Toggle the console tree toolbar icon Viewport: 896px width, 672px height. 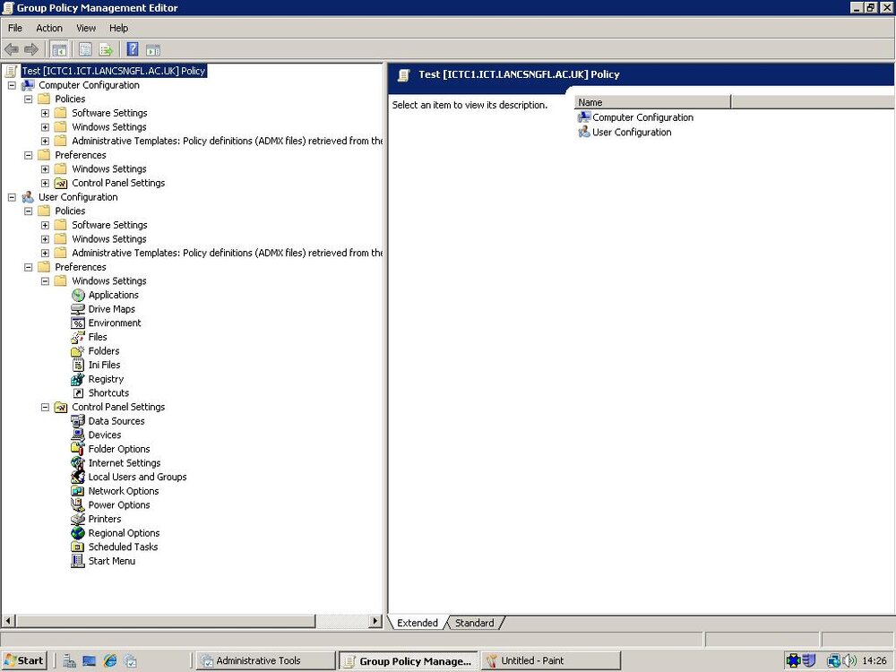click(x=59, y=49)
